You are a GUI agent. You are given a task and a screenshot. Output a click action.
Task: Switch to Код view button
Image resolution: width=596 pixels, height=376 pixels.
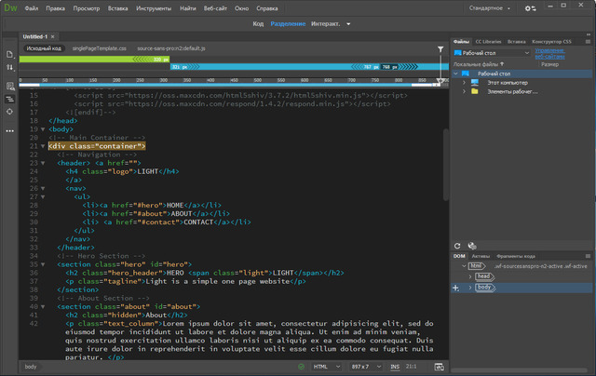(258, 23)
